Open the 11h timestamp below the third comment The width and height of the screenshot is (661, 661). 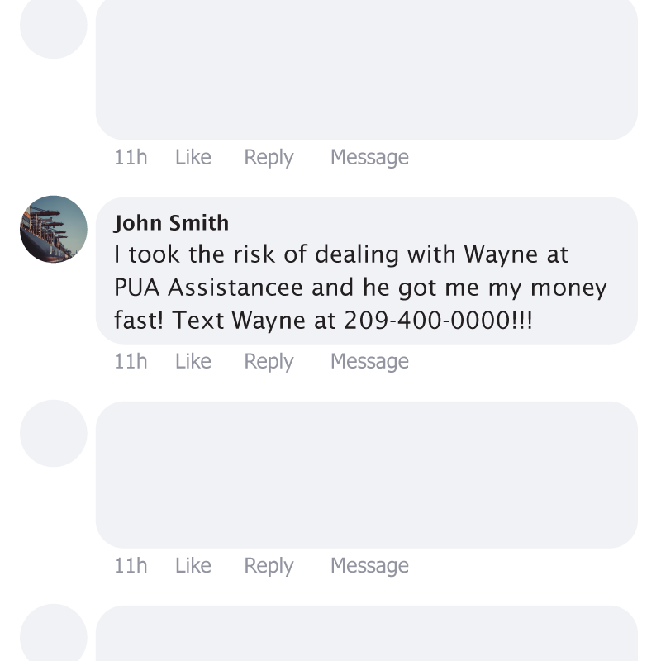tap(131, 565)
